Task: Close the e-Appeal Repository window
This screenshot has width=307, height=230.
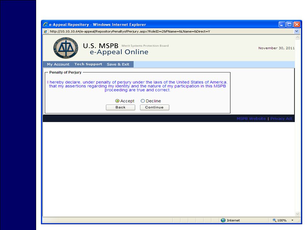Action: (x=297, y=25)
